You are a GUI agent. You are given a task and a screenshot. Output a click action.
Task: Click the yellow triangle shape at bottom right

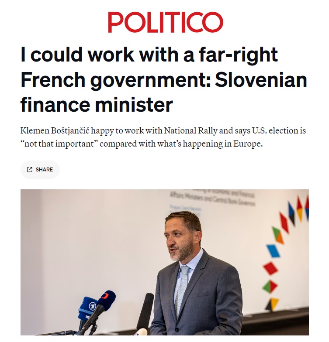[274, 303]
